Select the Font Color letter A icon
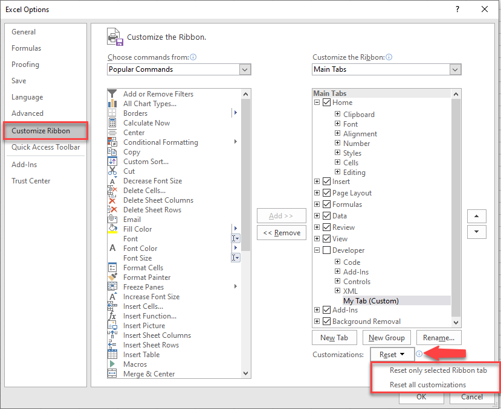The width and height of the screenshot is (501, 409). coord(112,248)
